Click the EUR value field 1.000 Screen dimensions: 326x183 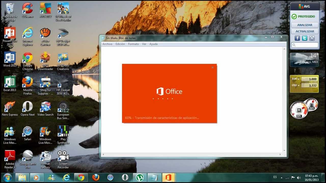309,79
